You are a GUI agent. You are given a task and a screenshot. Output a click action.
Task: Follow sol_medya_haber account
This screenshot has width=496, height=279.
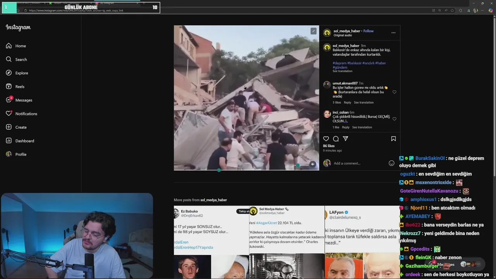pyautogui.click(x=369, y=31)
